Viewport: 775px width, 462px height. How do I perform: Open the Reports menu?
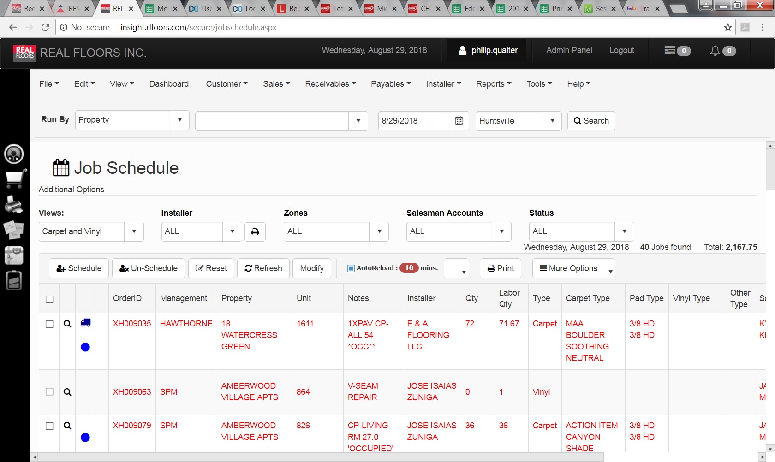coord(494,84)
